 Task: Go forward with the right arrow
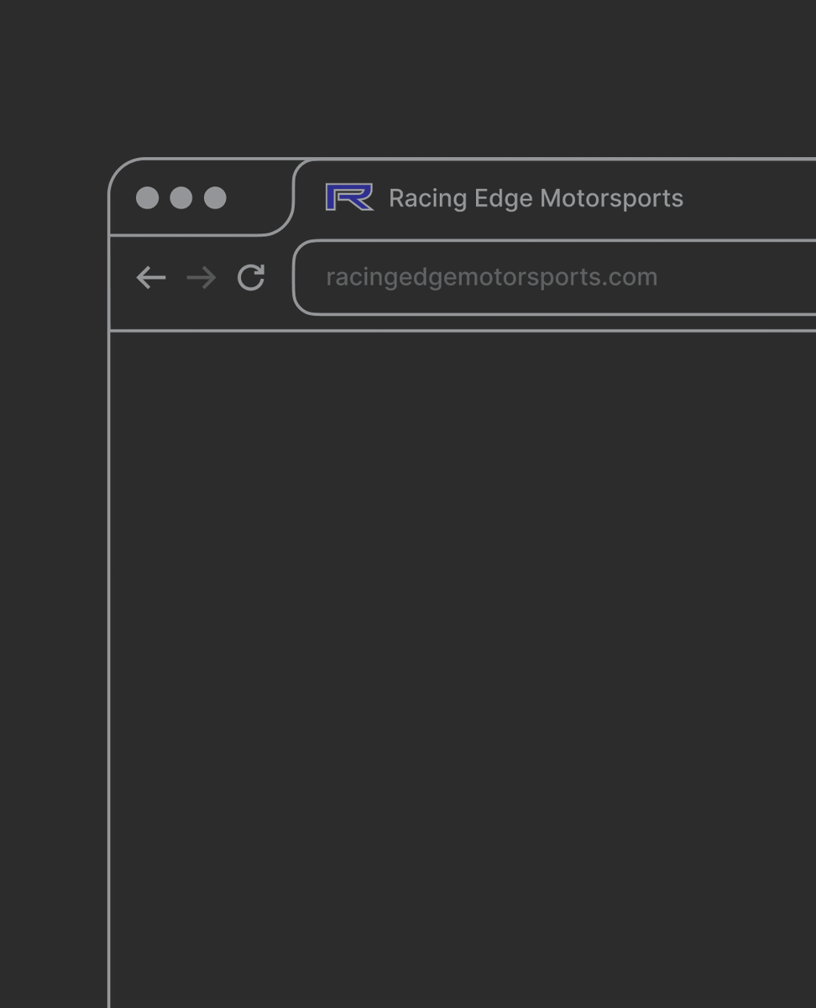201,277
